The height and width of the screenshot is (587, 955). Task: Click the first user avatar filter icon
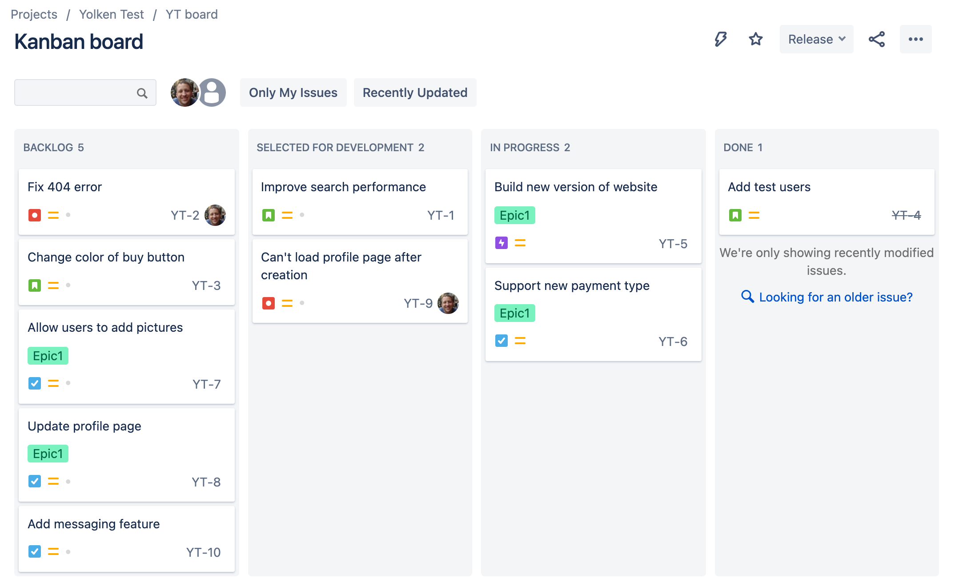tap(184, 92)
